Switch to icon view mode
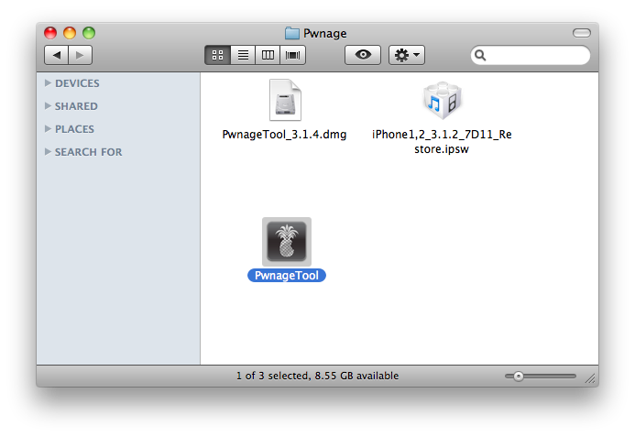This screenshot has width=635, height=437. point(218,56)
